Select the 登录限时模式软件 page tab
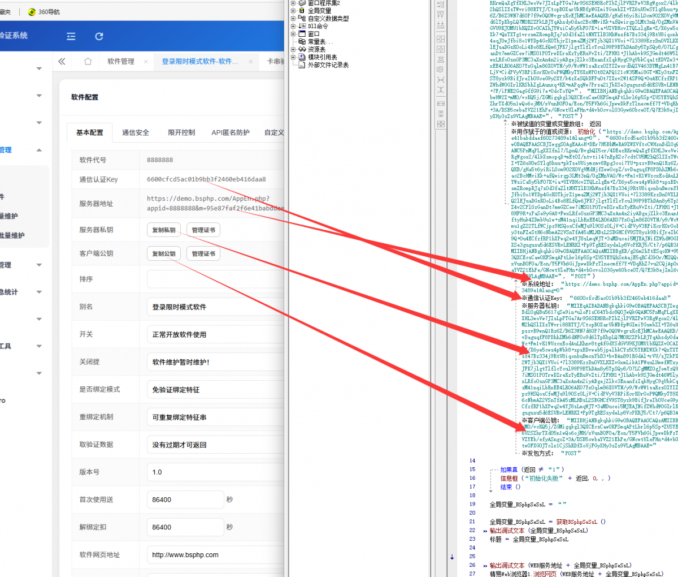This screenshot has width=678, height=577. pyautogui.click(x=200, y=61)
